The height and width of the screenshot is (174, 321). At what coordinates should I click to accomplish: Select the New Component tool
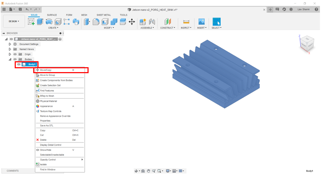pyautogui.click(x=143, y=22)
